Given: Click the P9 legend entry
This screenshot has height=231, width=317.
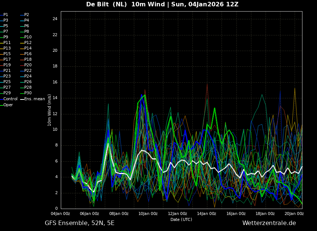Looking at the screenshot, I should pyautogui.click(x=4, y=37).
